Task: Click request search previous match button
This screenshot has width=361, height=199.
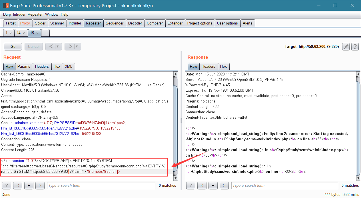Action: tap(18, 185)
